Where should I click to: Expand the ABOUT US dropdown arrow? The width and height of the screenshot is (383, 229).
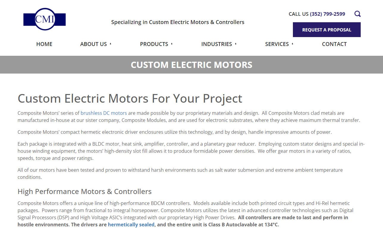(111, 44)
